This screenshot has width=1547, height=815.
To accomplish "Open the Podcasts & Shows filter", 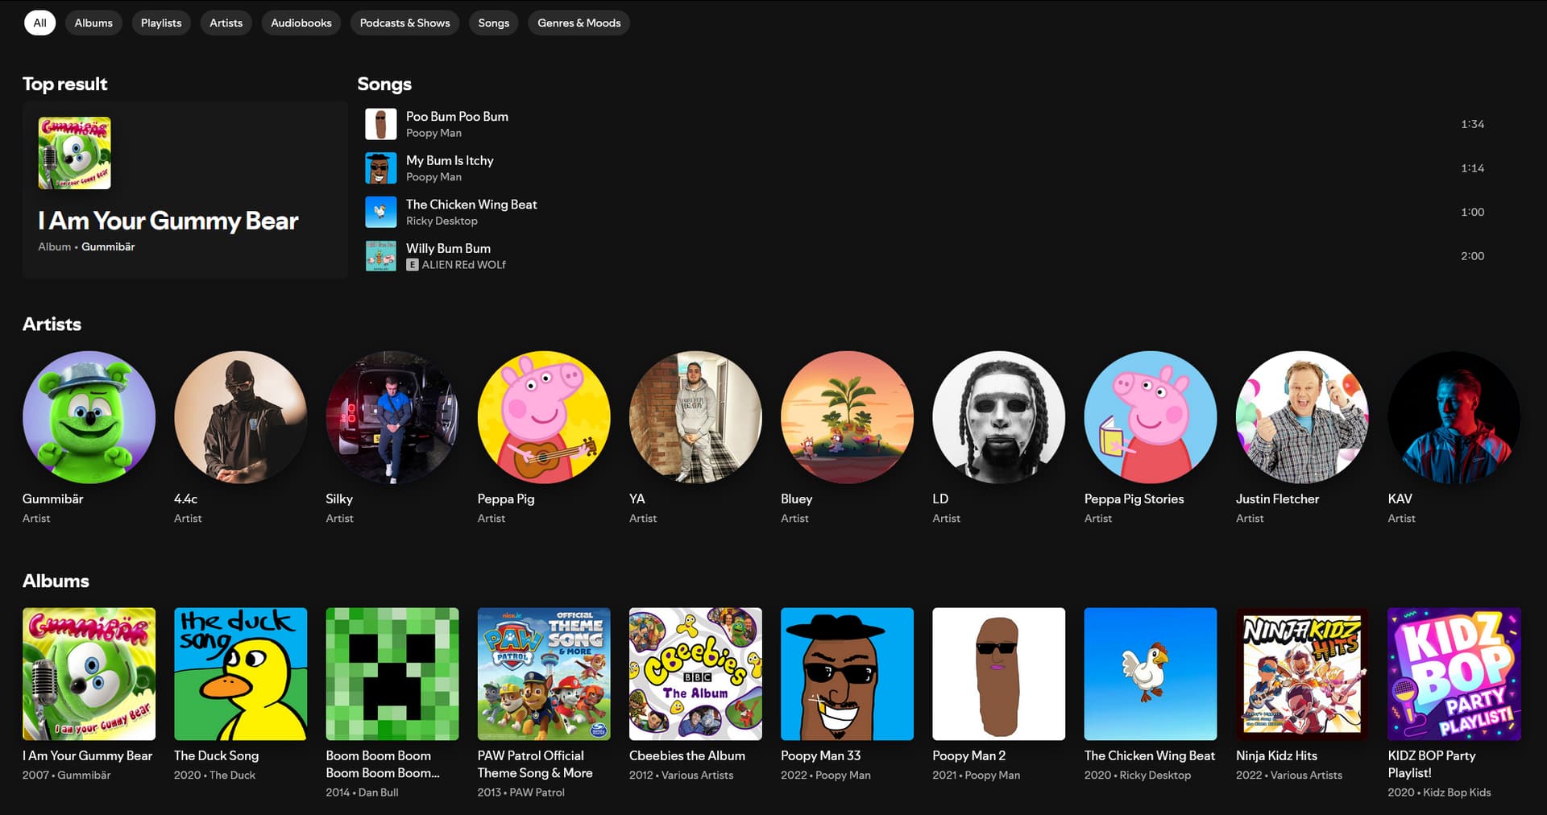I will [404, 23].
